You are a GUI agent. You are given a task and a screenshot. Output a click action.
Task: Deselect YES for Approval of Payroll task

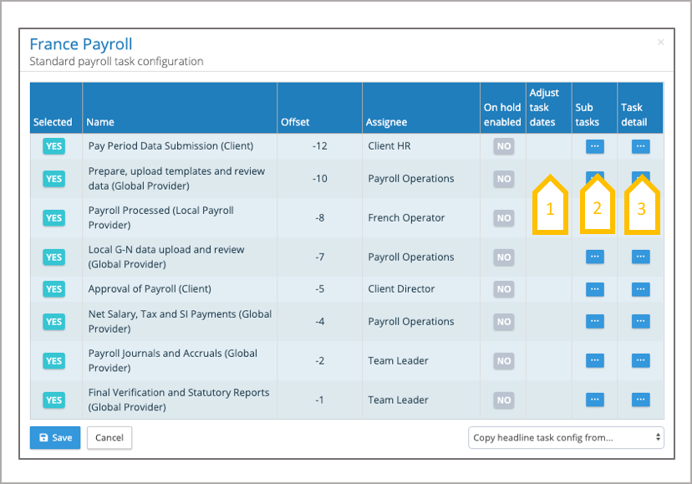coord(53,289)
